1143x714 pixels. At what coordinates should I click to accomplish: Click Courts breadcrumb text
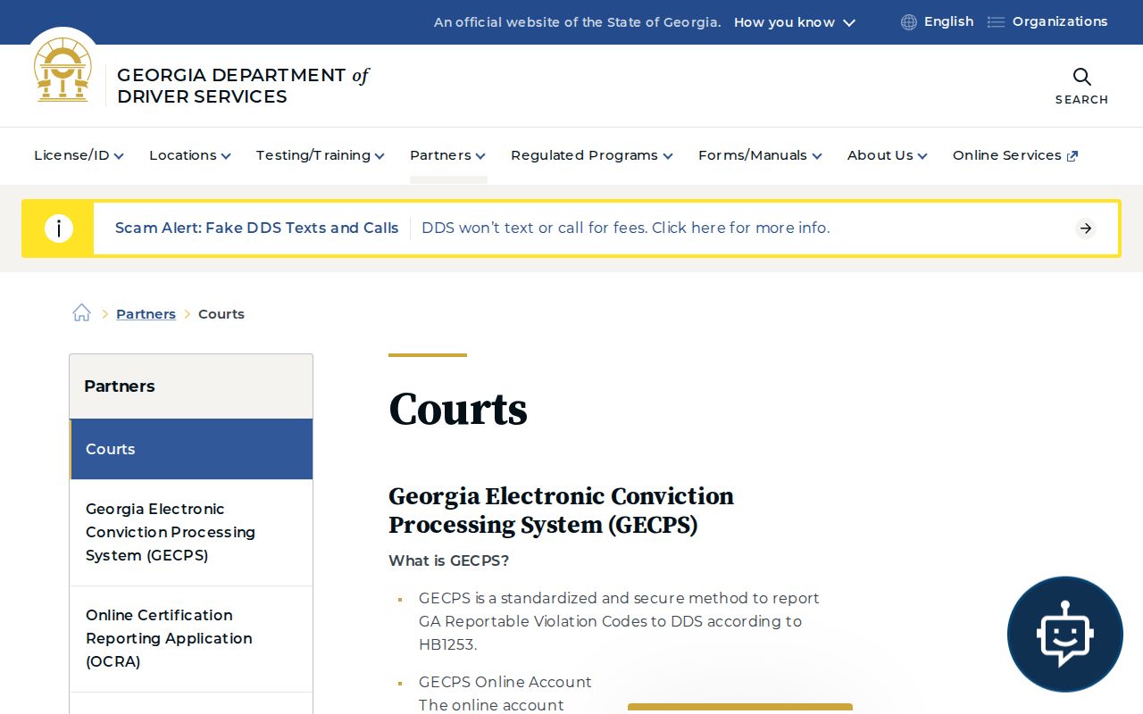click(221, 314)
